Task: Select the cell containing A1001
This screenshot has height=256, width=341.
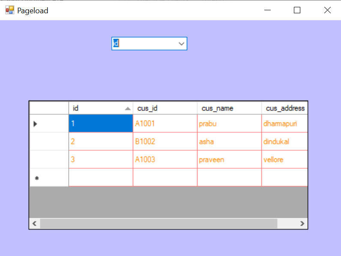Action: point(165,124)
